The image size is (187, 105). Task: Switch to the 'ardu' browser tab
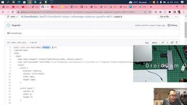point(36,7)
